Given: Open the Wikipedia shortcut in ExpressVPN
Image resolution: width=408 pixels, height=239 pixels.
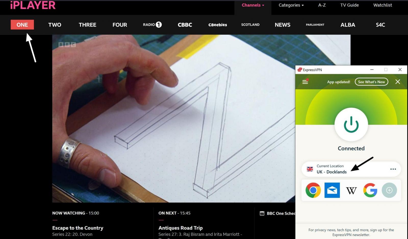Looking at the screenshot, I should pos(351,190).
